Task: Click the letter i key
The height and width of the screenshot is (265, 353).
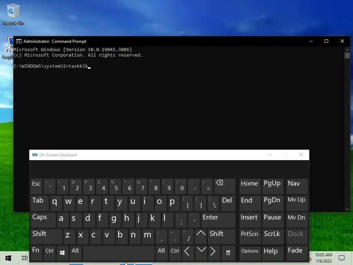Action: 148,203
